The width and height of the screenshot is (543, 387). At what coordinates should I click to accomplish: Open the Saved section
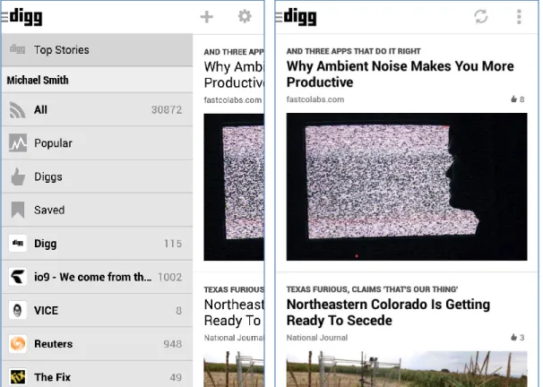(x=97, y=210)
